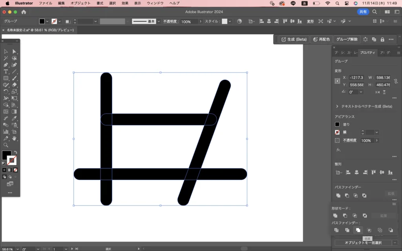The height and width of the screenshot is (251, 402).
Task: Switch to the プロパティ tab
Action: pos(367,53)
